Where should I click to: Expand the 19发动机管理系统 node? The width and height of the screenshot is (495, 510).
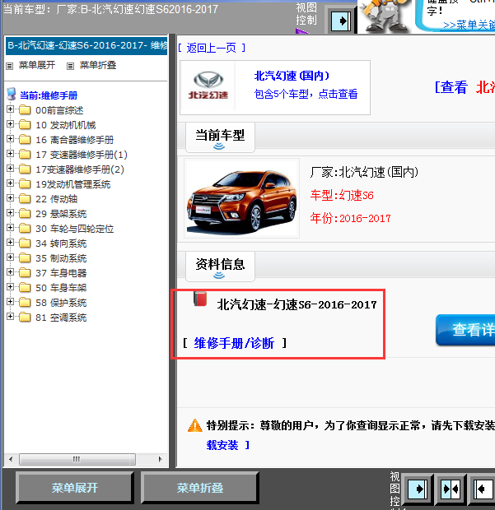(x=10, y=183)
